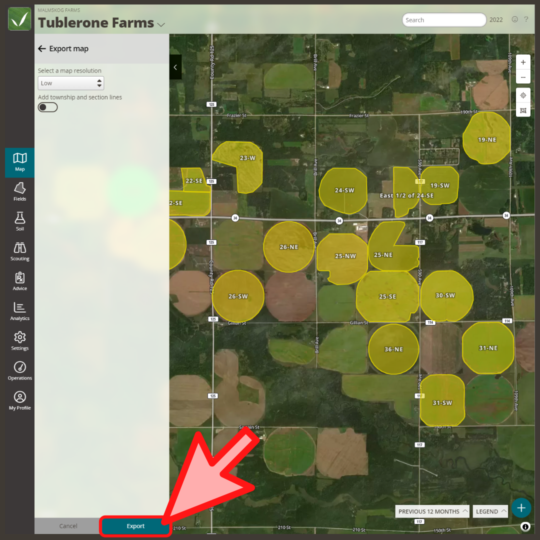The height and width of the screenshot is (540, 540).
Task: Open My Profile page
Action: click(x=19, y=401)
